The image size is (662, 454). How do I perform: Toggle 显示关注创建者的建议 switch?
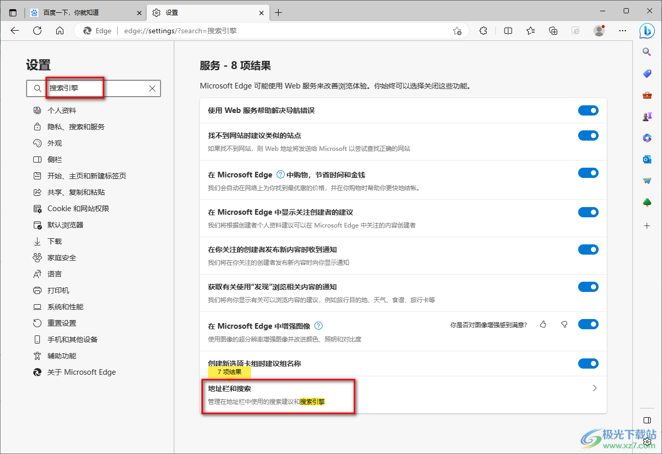coord(588,212)
